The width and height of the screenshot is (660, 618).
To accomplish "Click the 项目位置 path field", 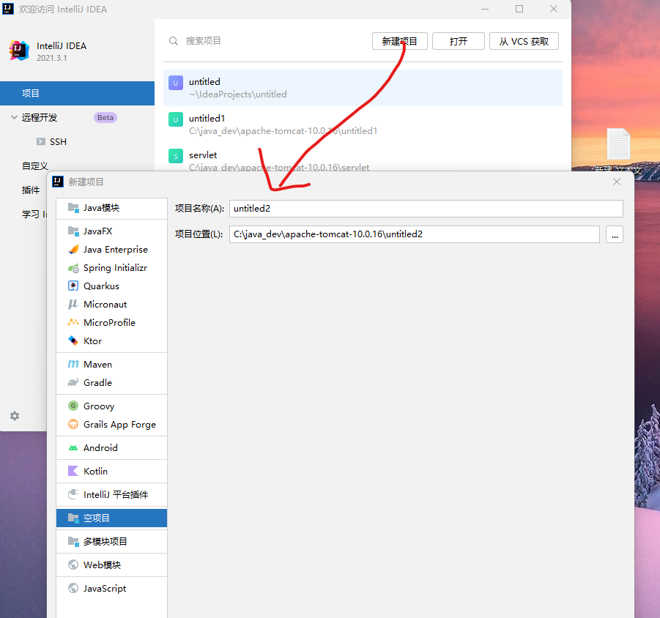I will coord(414,234).
